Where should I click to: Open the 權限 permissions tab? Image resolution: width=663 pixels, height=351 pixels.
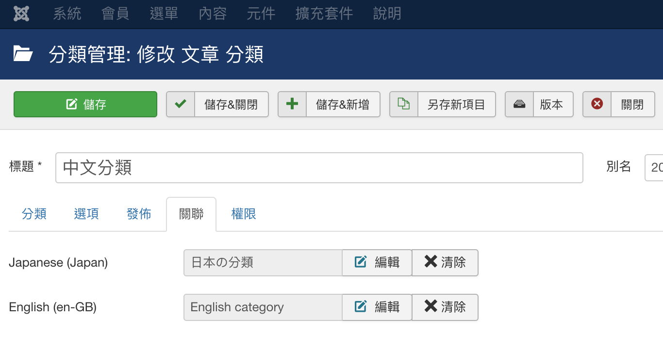(244, 214)
